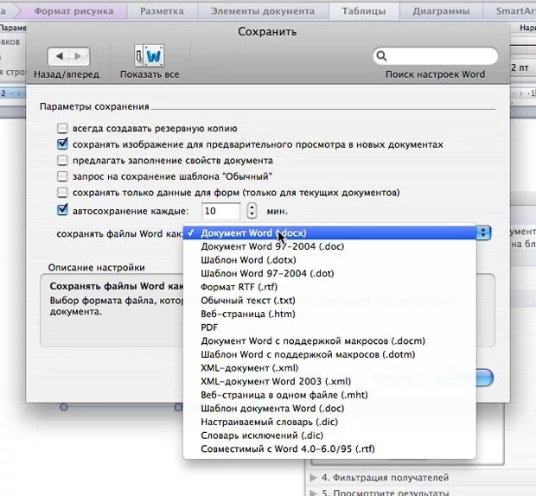536x496 pixels.
Task: Click the autosave minutes value field
Action: (220, 211)
